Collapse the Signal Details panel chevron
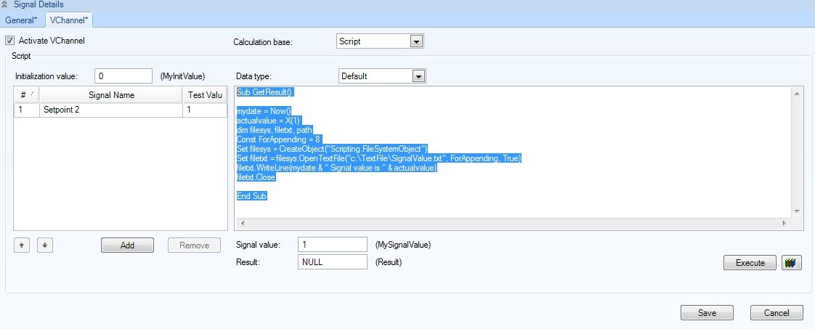The width and height of the screenshot is (815, 329). click(x=7, y=5)
